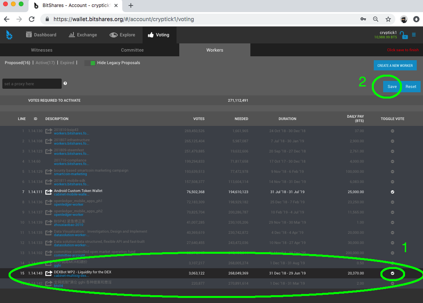Toggle vote for 201809-steemfest worker
This screenshot has width=423, height=303.
click(x=393, y=151)
